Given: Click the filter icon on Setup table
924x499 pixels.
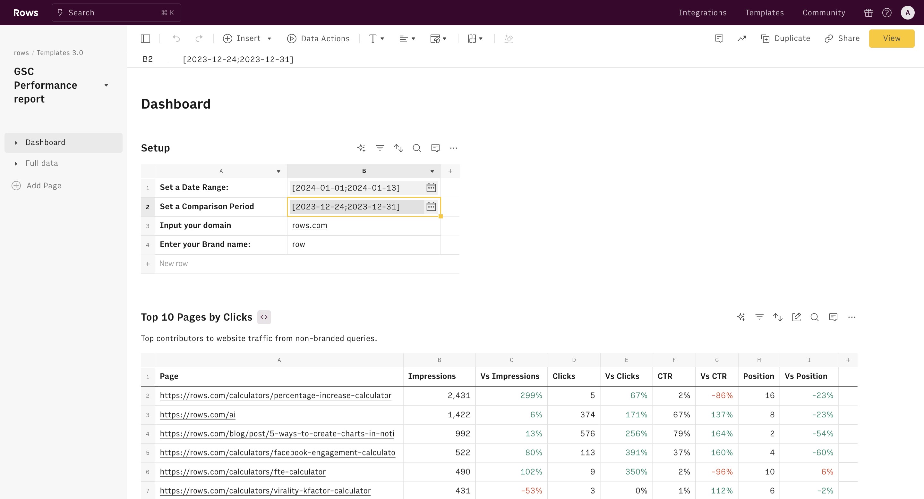Looking at the screenshot, I should (380, 148).
